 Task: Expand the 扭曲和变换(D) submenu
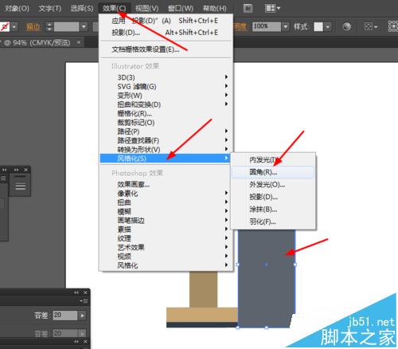click(x=165, y=104)
